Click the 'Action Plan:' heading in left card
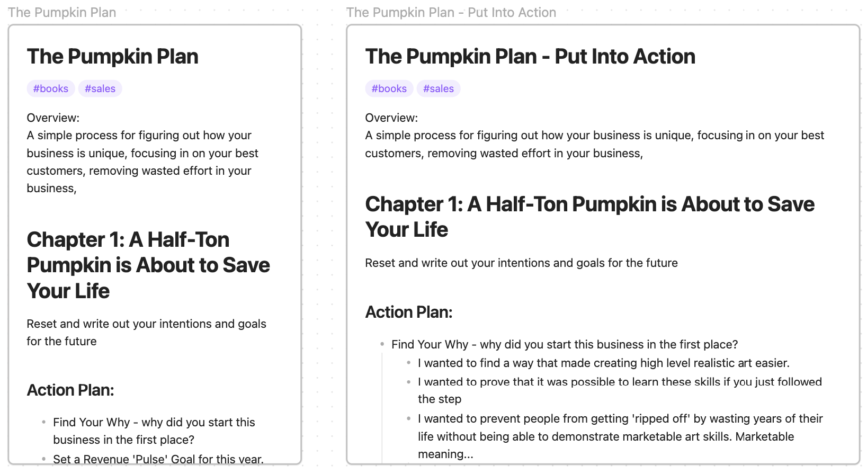867x474 pixels. (70, 390)
